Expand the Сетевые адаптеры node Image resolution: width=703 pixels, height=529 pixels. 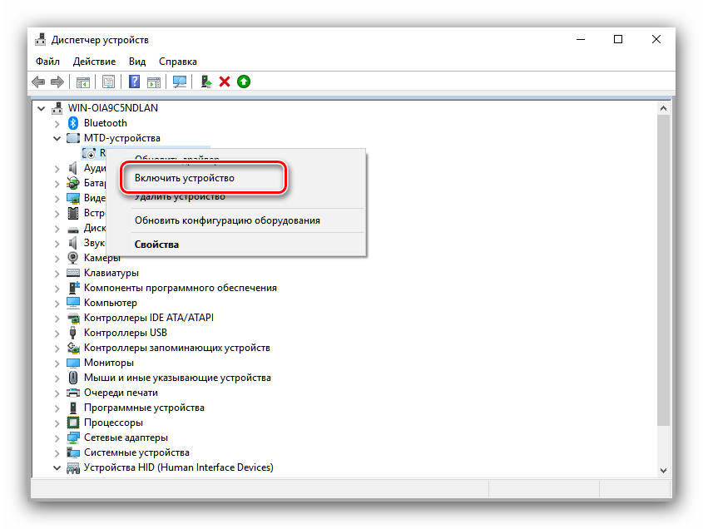[x=57, y=438]
